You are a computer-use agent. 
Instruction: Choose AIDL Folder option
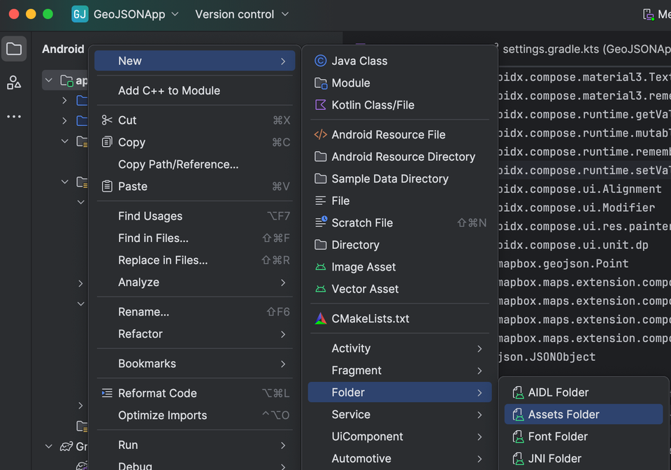(x=558, y=392)
